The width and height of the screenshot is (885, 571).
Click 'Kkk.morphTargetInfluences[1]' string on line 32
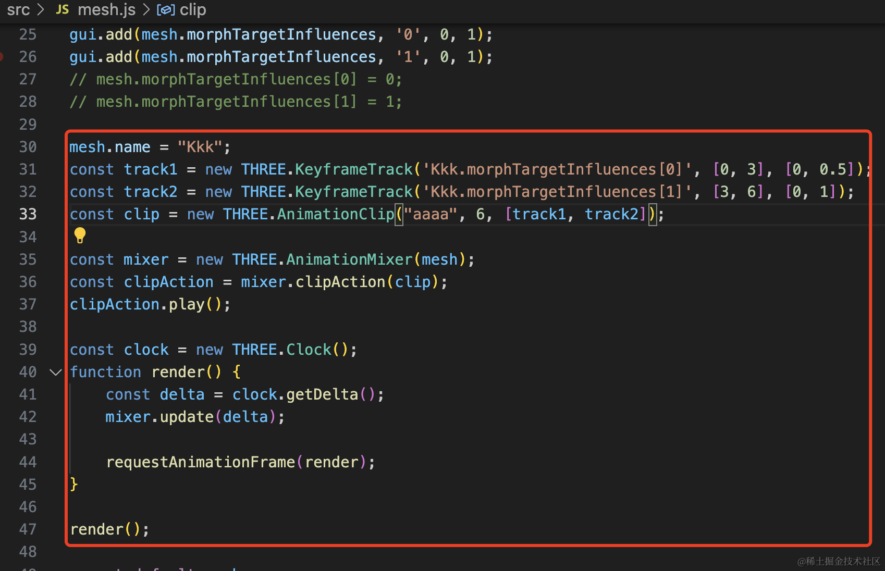pos(557,192)
